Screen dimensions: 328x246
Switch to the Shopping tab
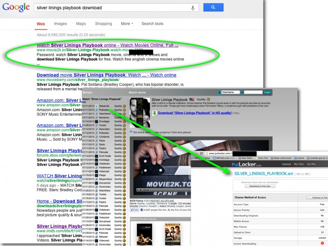[104, 23]
